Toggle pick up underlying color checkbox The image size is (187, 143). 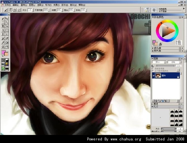click(x=153, y=71)
